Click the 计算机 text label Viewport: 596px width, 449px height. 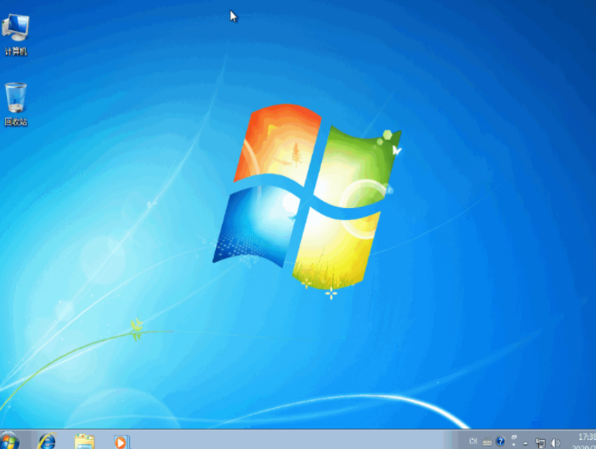pos(15,51)
